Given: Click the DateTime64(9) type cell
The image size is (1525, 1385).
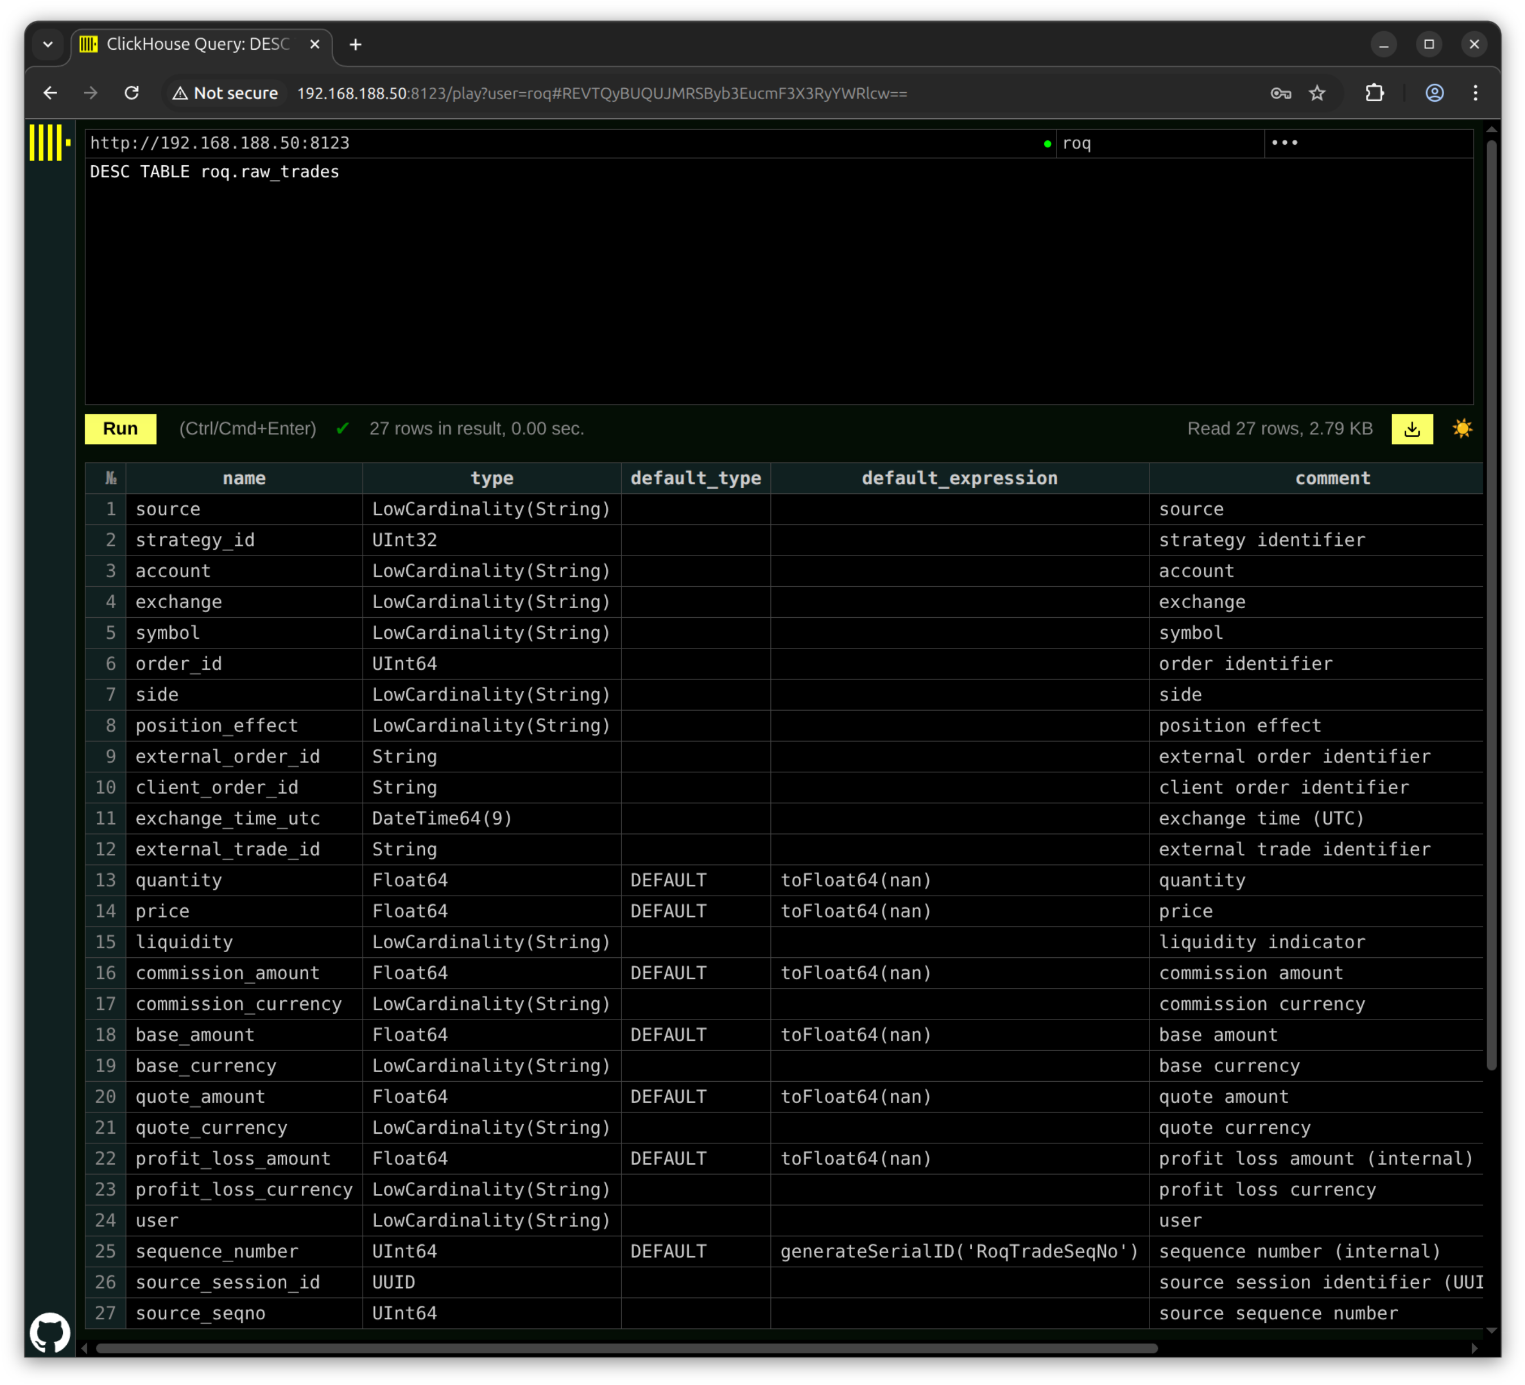Looking at the screenshot, I should (x=492, y=819).
